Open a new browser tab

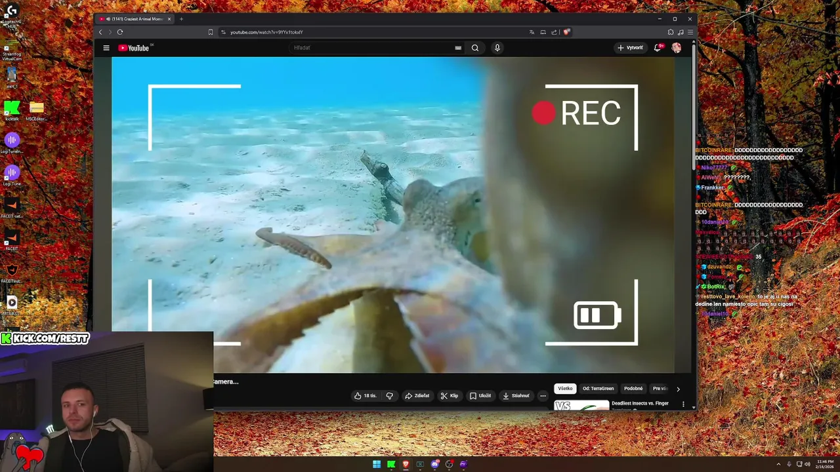coord(181,19)
